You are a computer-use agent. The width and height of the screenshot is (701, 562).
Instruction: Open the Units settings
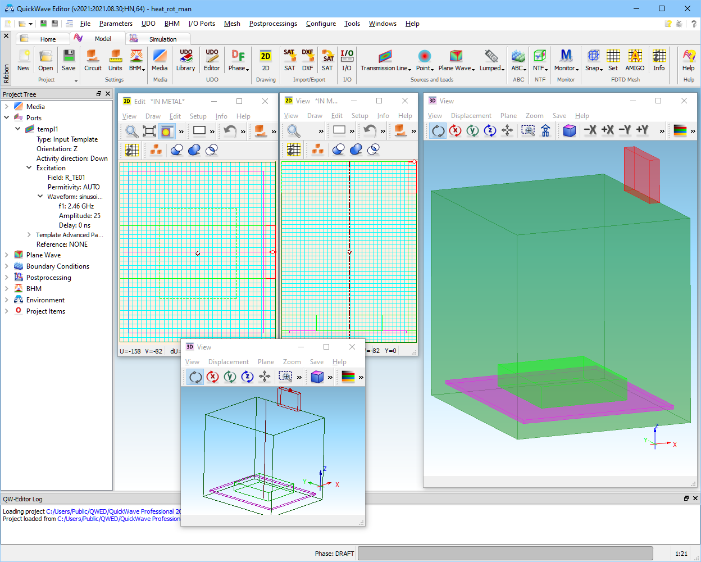(115, 60)
